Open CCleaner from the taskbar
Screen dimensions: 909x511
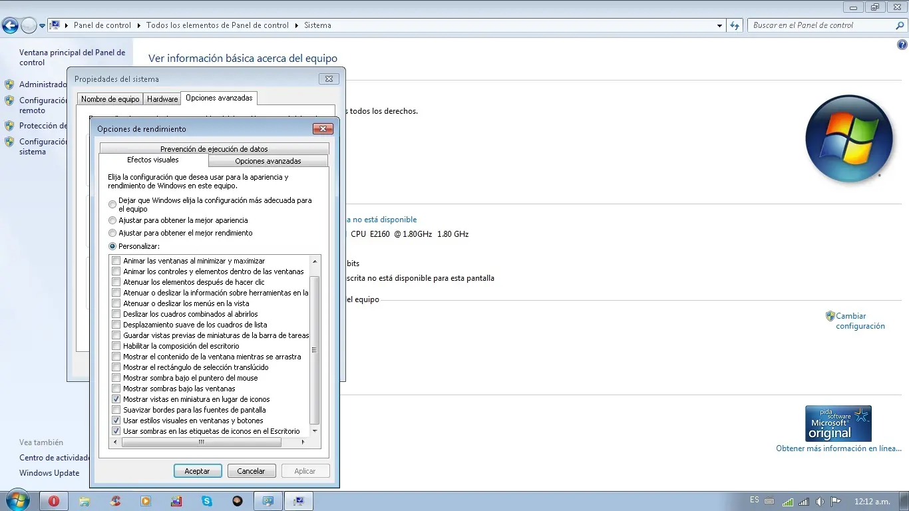pyautogui.click(x=116, y=501)
